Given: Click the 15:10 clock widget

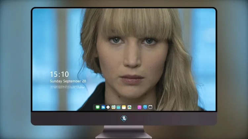Looking at the screenshot, I should pos(59,74).
